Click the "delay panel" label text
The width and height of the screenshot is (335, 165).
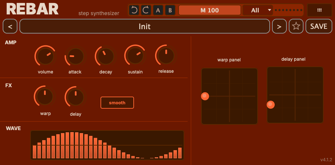point(293,59)
